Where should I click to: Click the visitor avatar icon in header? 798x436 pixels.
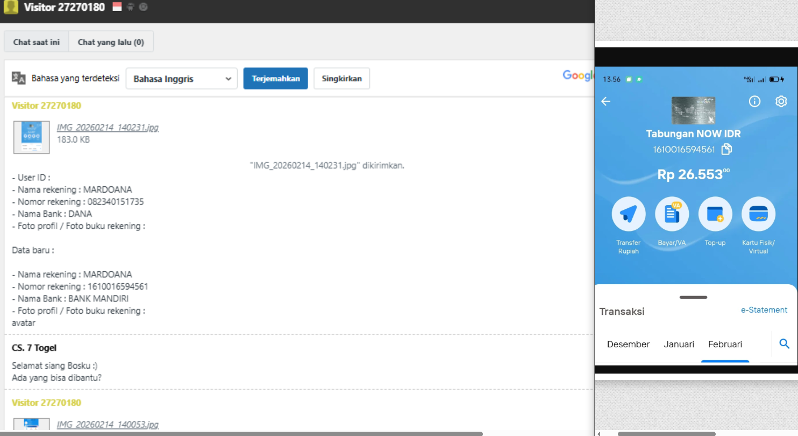[x=11, y=7]
